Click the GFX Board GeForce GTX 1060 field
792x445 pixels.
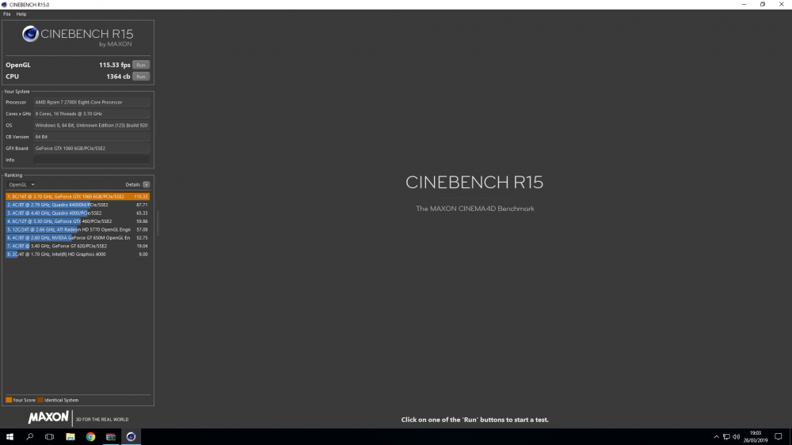(x=91, y=149)
